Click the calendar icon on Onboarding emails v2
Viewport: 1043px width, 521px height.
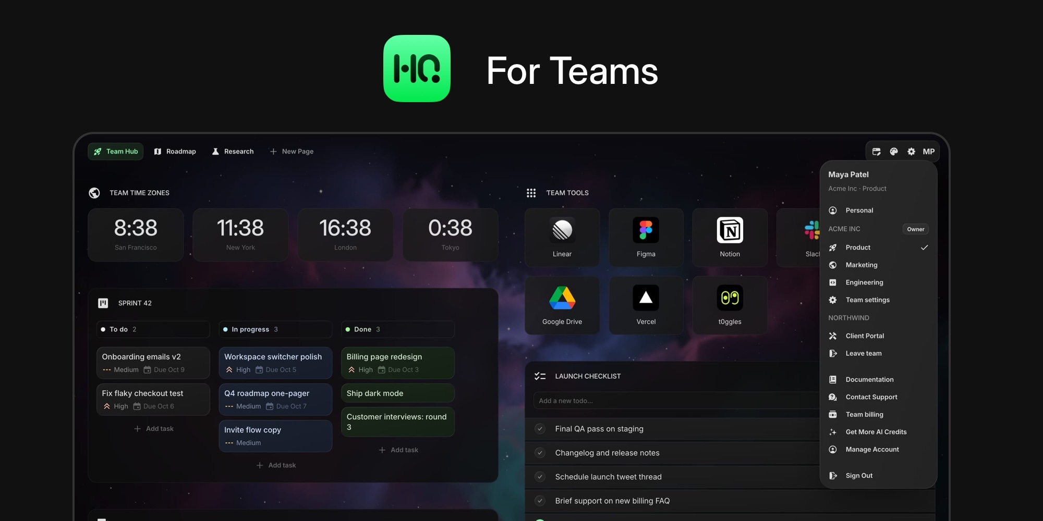coord(148,370)
